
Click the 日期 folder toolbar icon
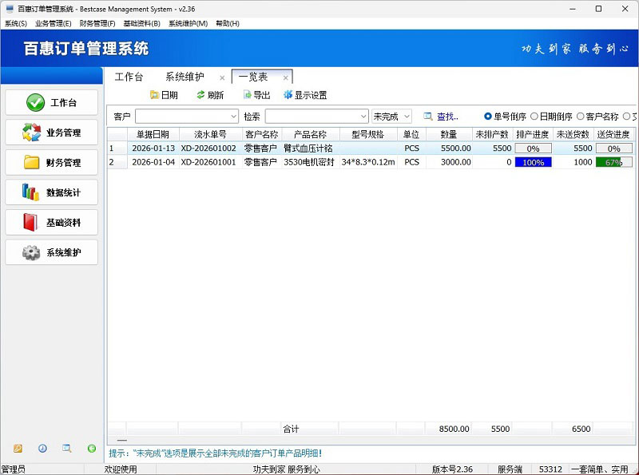click(x=154, y=95)
